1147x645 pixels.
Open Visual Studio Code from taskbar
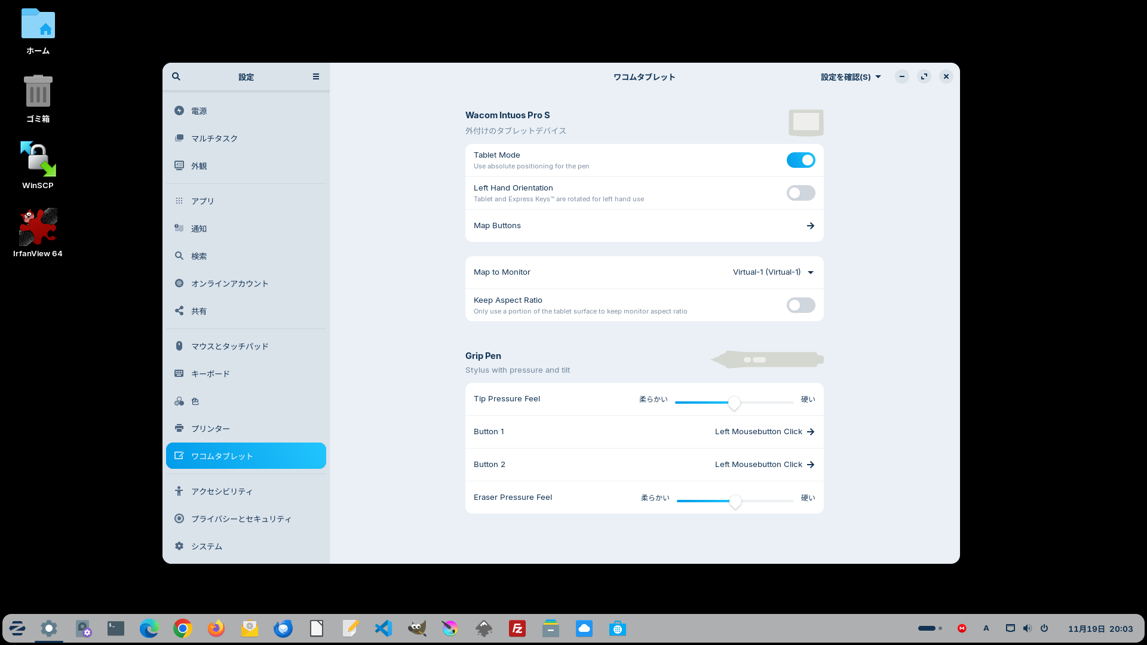pyautogui.click(x=384, y=628)
